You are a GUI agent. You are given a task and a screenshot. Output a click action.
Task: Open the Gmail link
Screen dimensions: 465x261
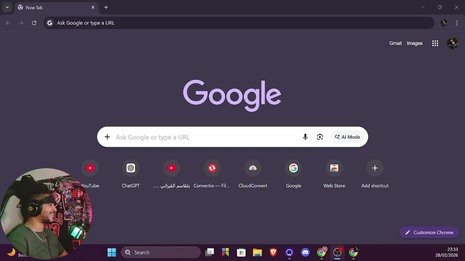pyautogui.click(x=395, y=43)
